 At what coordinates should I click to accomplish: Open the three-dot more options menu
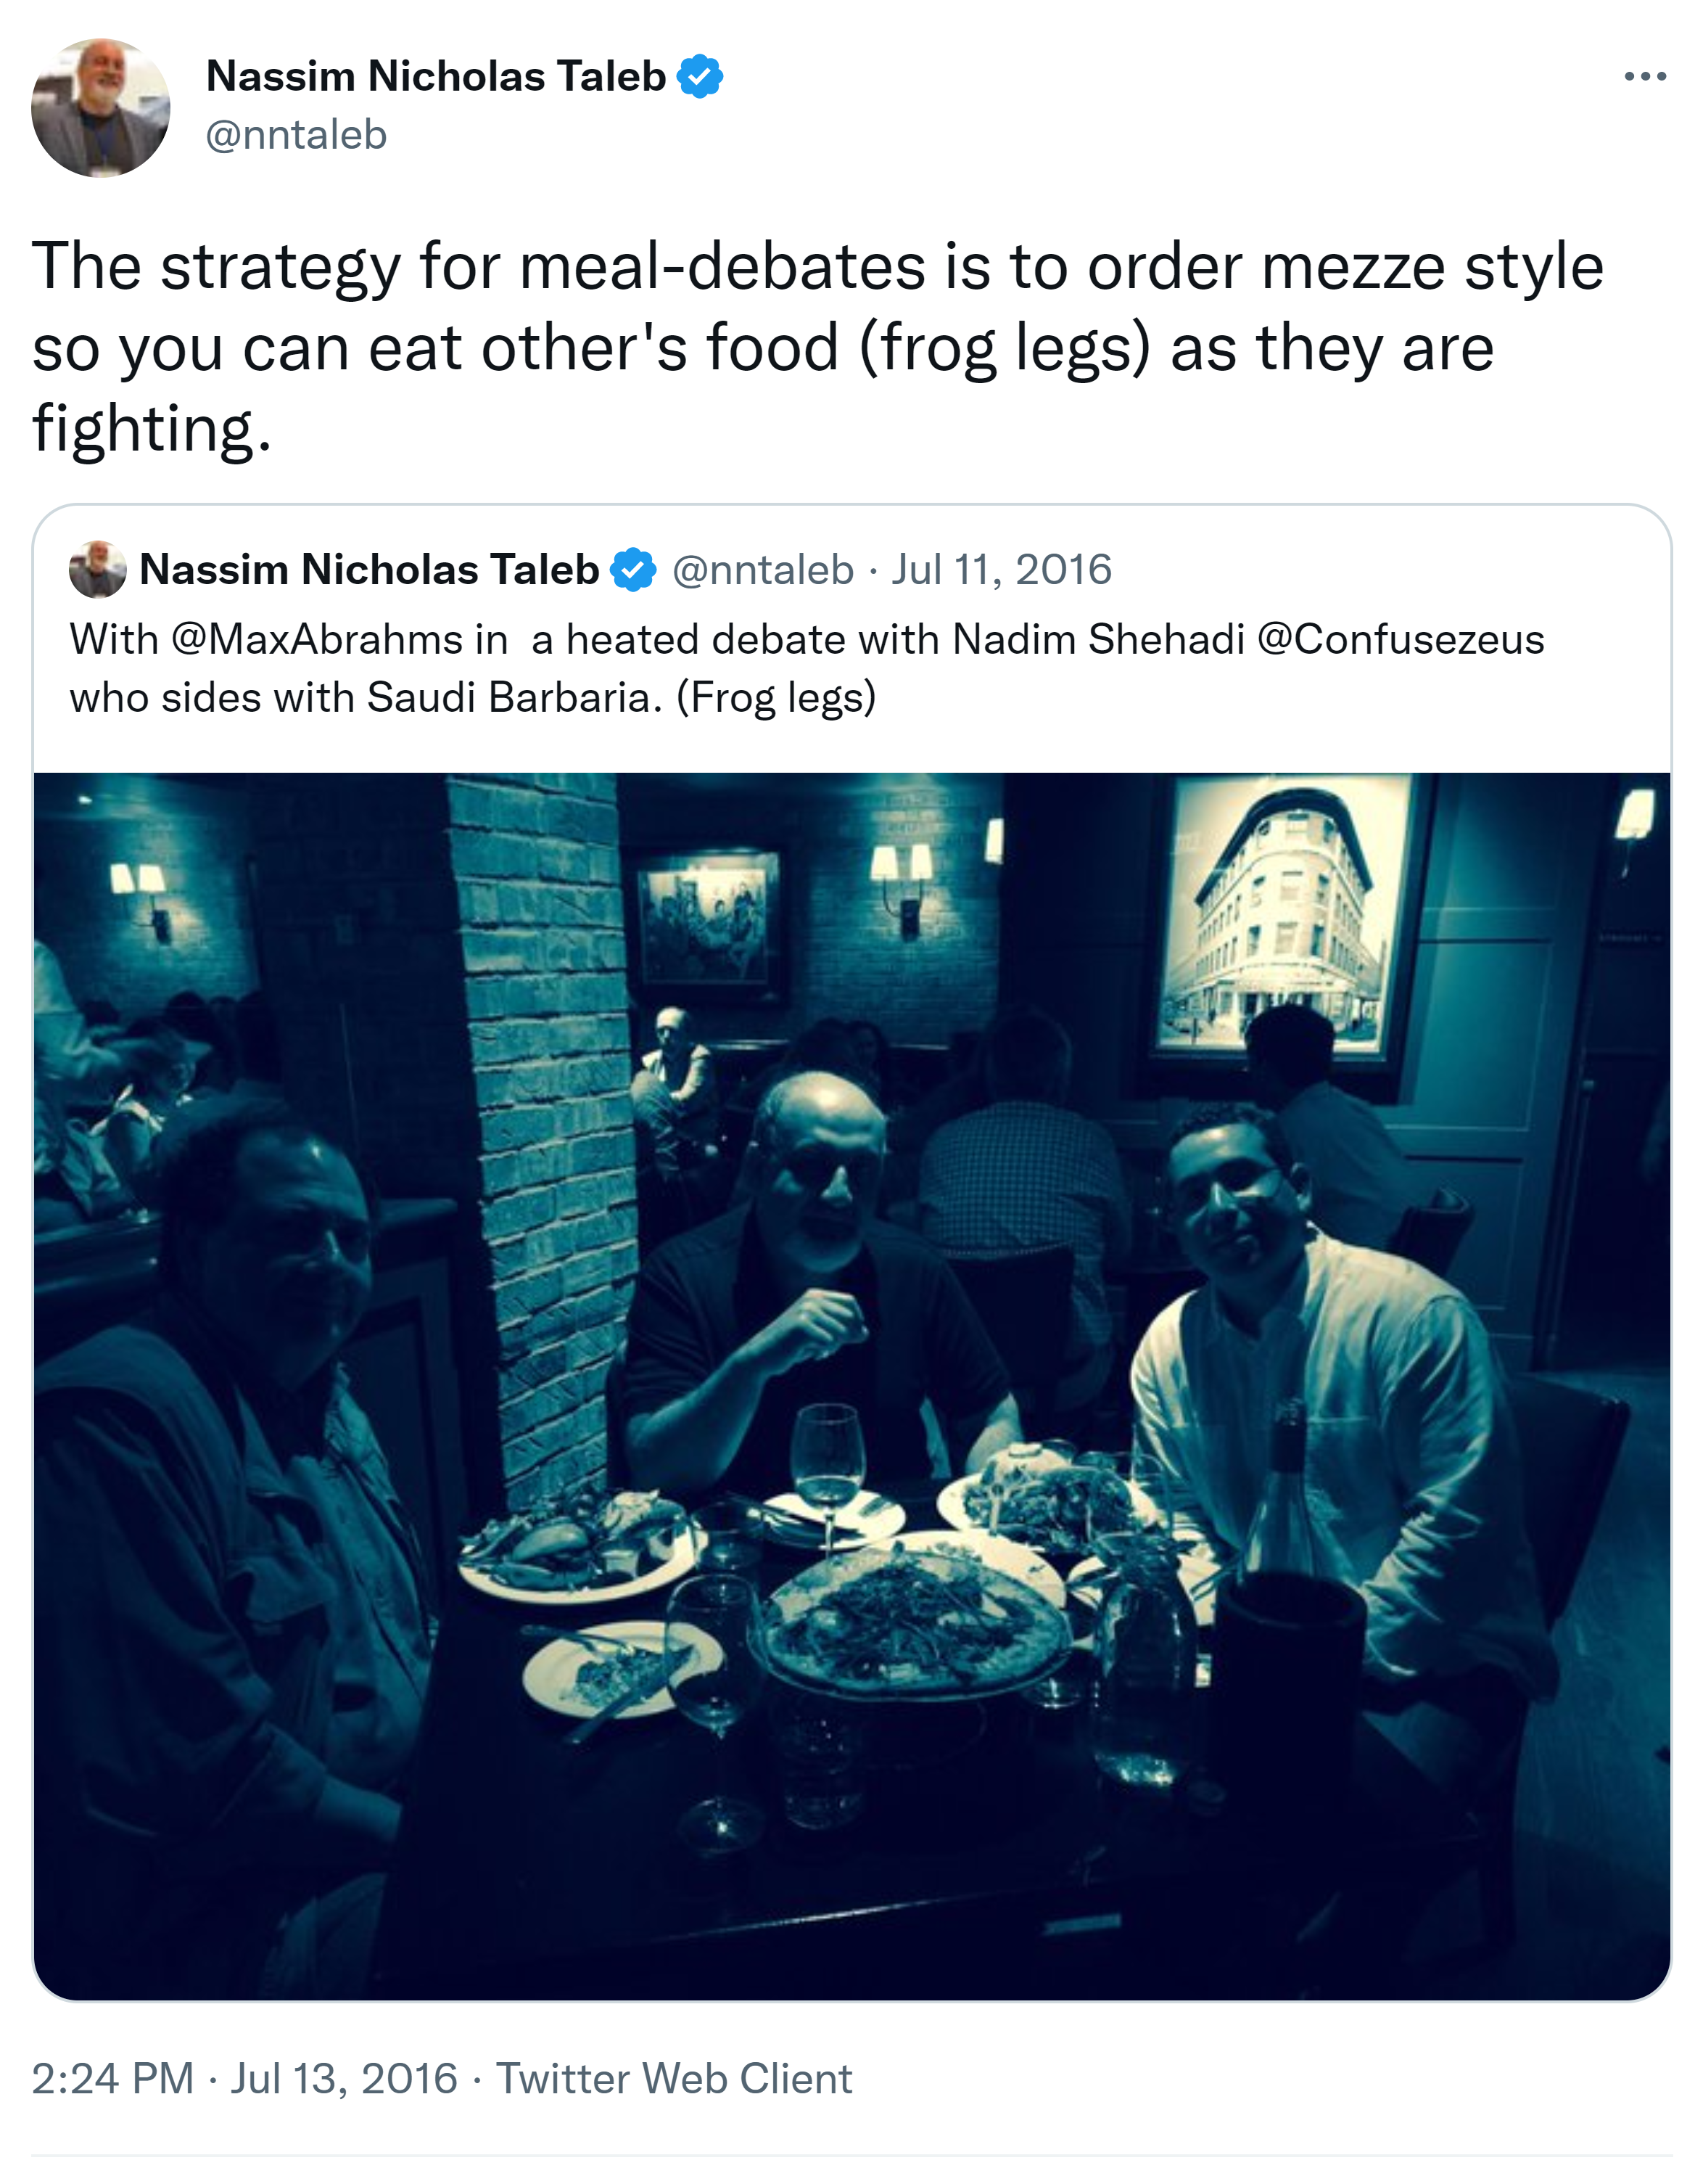[1644, 77]
